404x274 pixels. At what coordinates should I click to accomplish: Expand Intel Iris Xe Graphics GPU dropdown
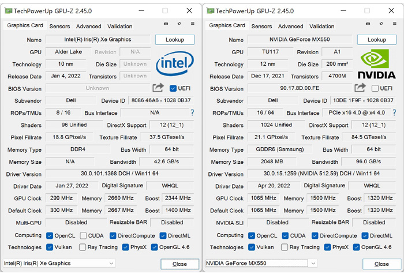tap(111, 263)
